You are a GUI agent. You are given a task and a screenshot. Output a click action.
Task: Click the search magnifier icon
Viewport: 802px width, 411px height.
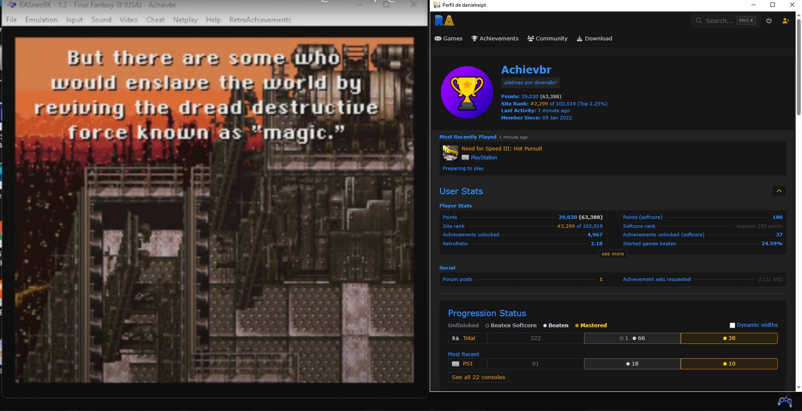tap(699, 20)
